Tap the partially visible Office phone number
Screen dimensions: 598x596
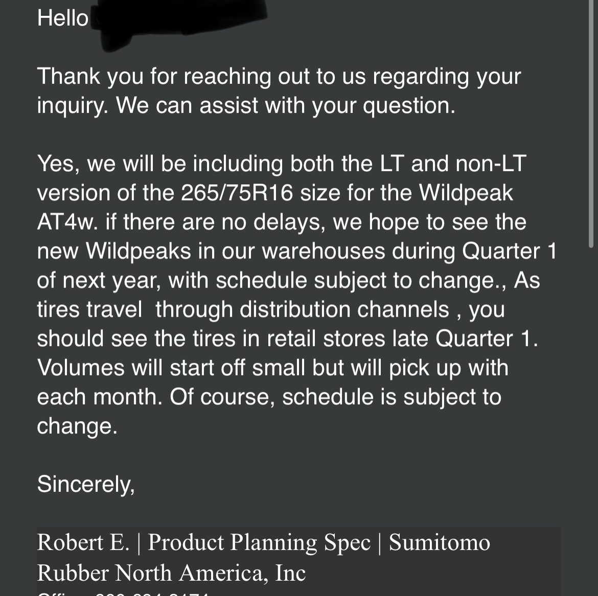coord(152,594)
